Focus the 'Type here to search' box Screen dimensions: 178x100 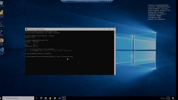(x=18, y=98)
